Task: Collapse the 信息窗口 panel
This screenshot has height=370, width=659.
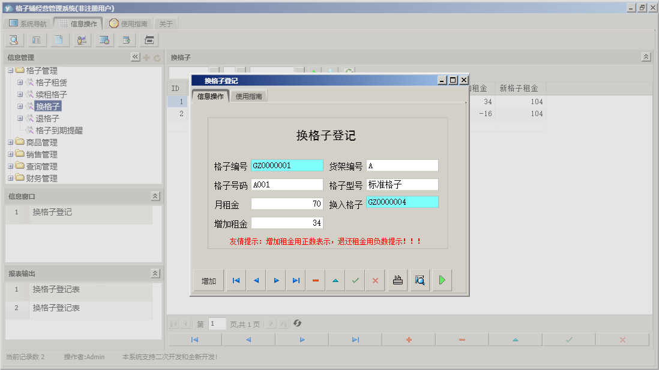Action: (154, 196)
